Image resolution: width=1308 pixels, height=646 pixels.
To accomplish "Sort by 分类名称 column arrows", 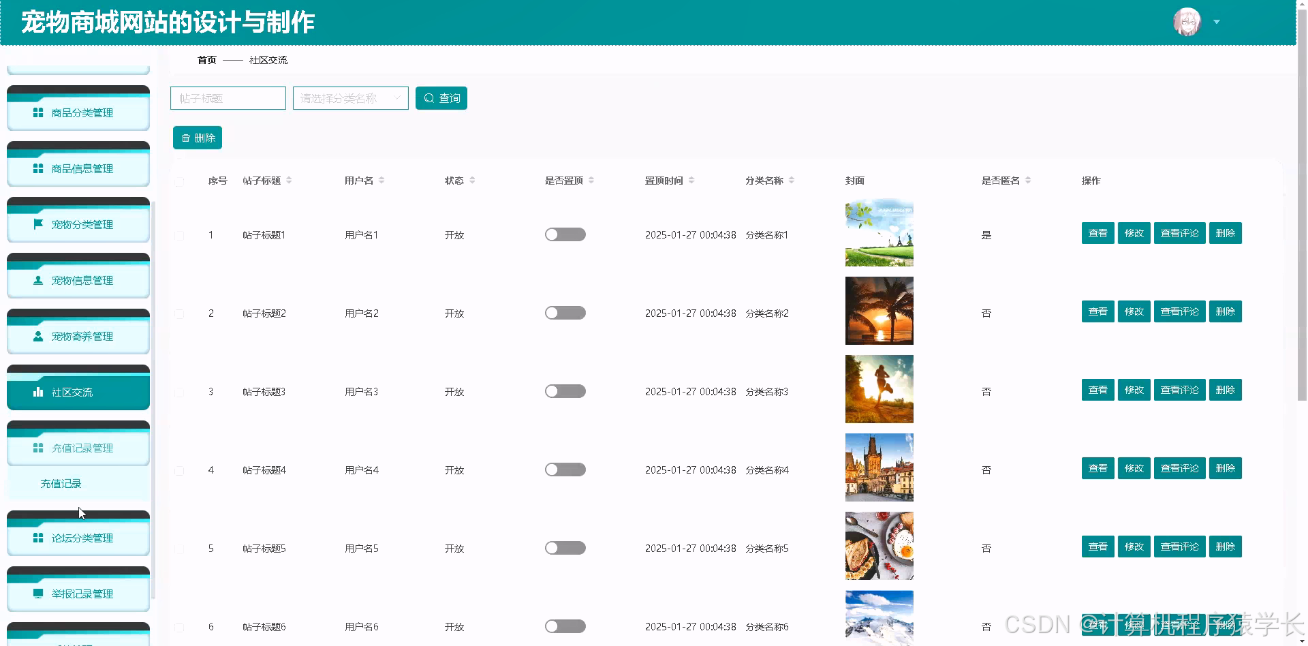I will tap(792, 181).
